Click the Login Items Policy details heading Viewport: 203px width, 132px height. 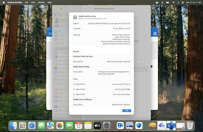point(81,67)
